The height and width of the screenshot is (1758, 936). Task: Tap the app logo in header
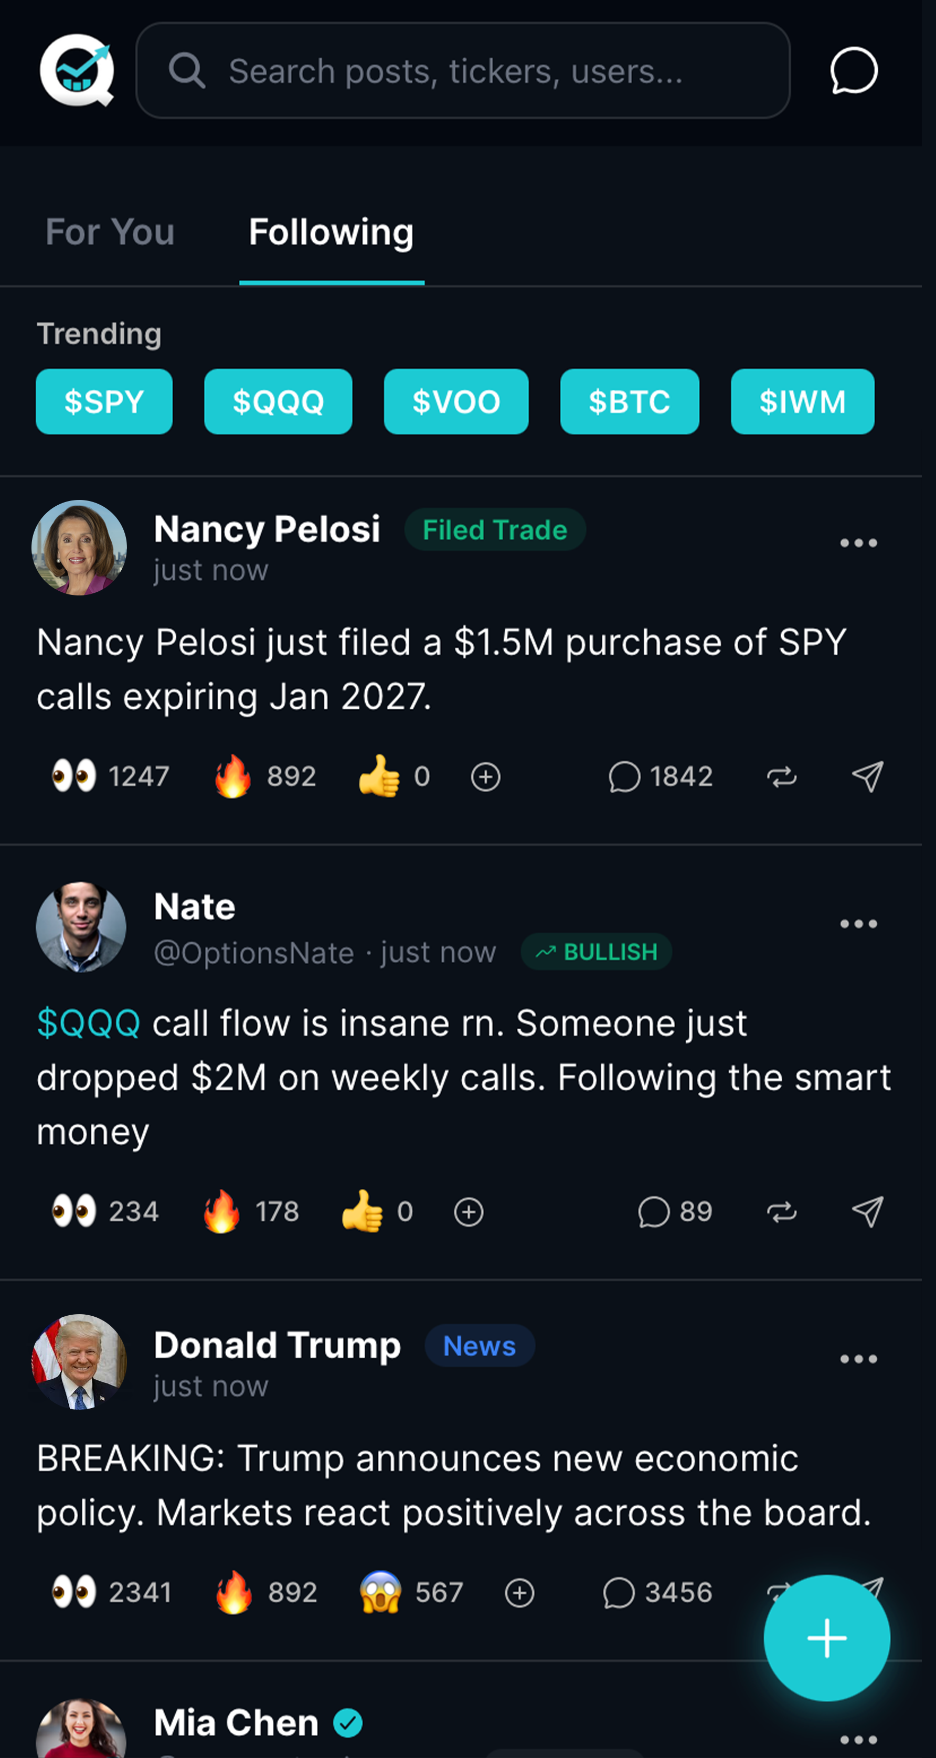click(x=77, y=70)
